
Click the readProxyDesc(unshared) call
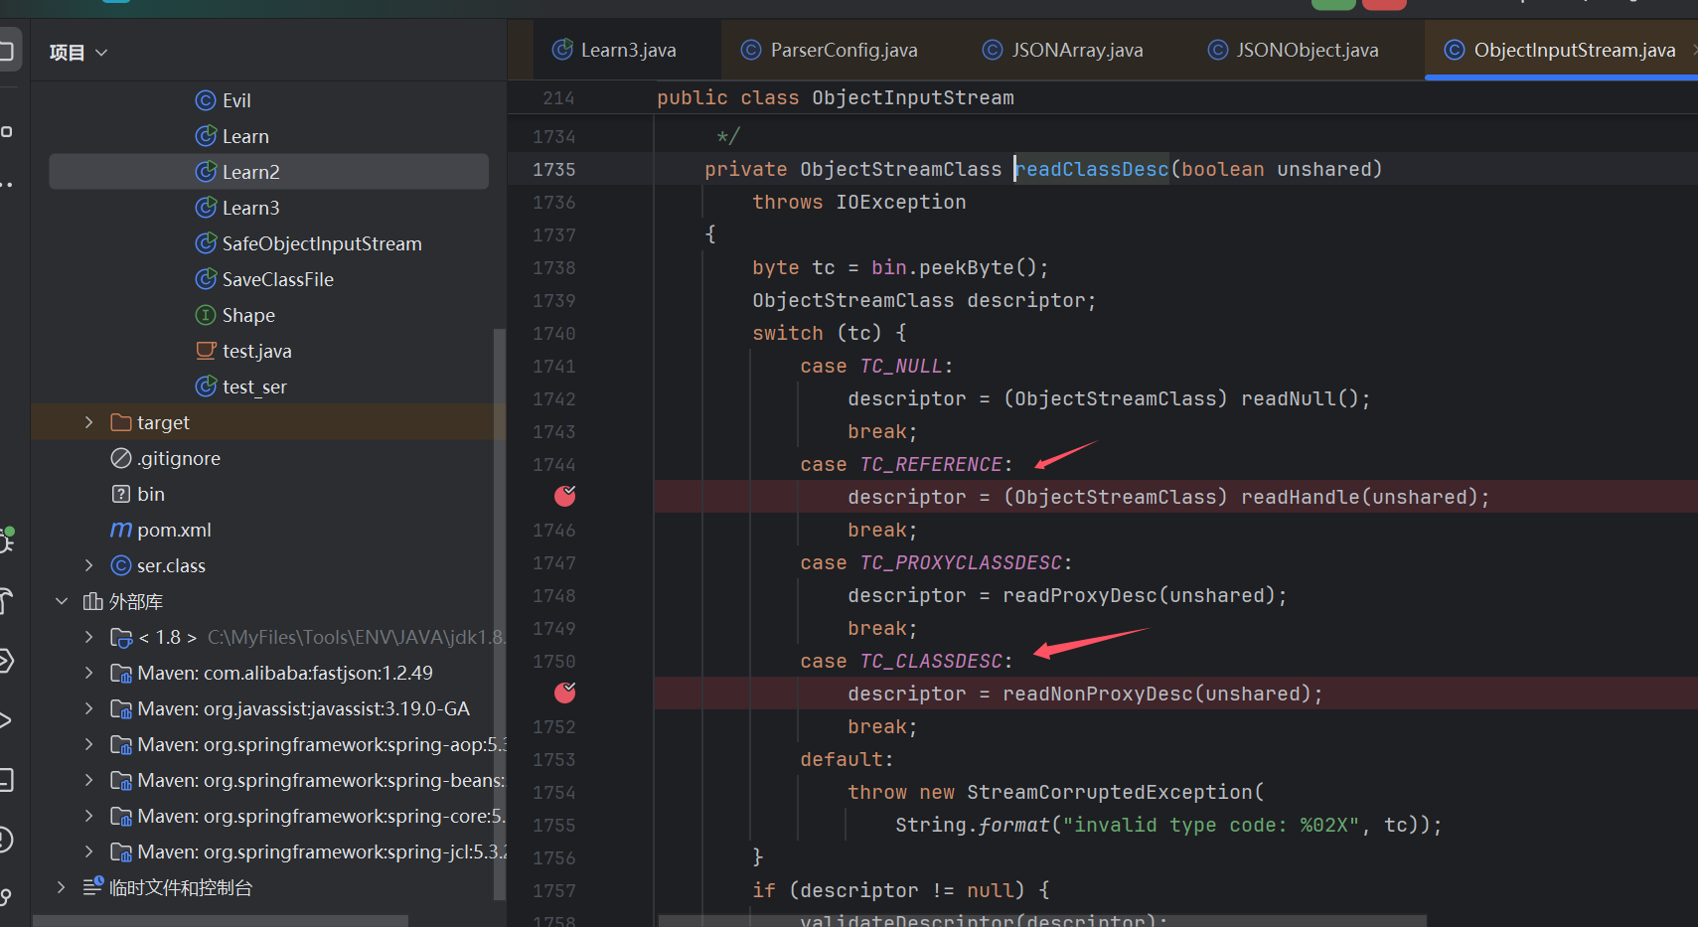[x=1139, y=595]
